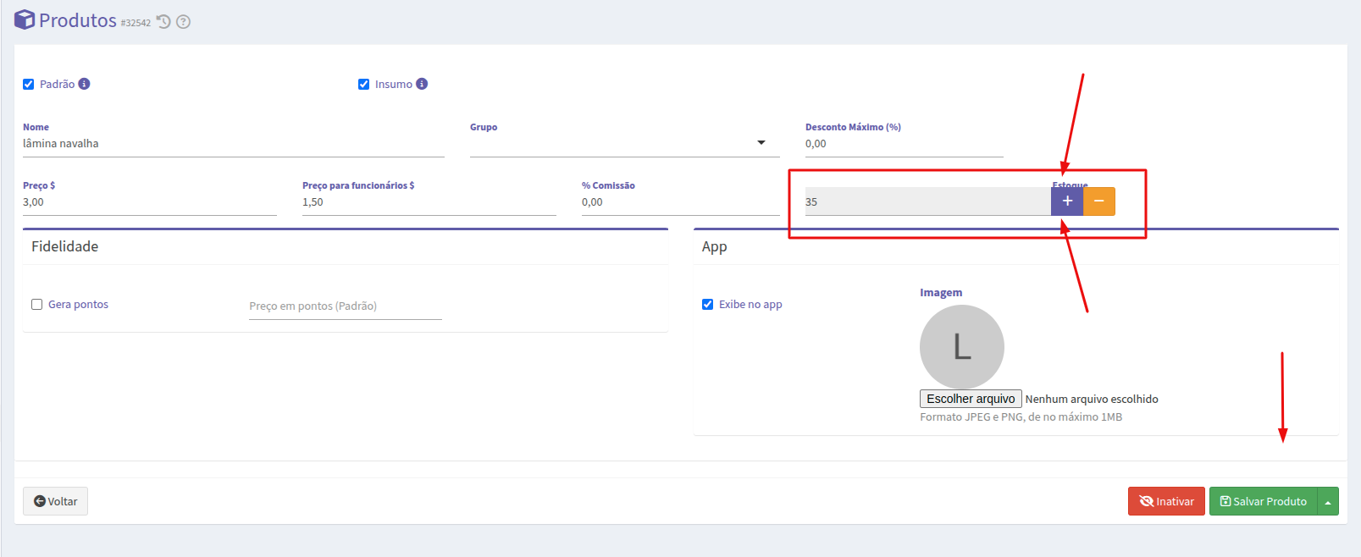
Task: Click the Produtos page title text
Action: coord(78,20)
